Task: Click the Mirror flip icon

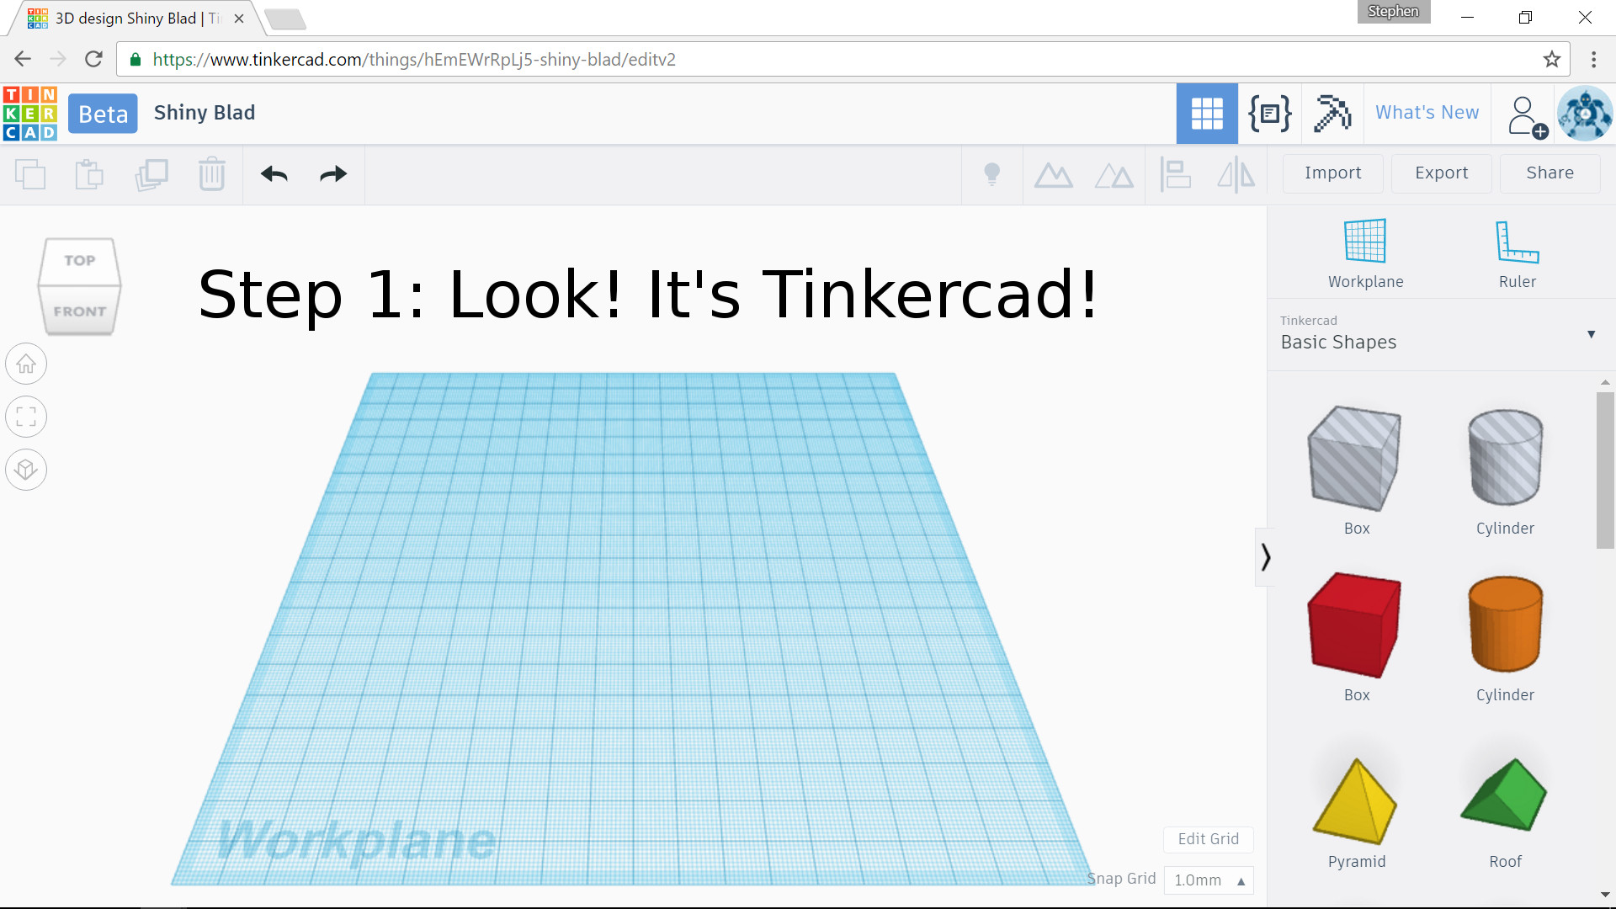Action: (1236, 174)
